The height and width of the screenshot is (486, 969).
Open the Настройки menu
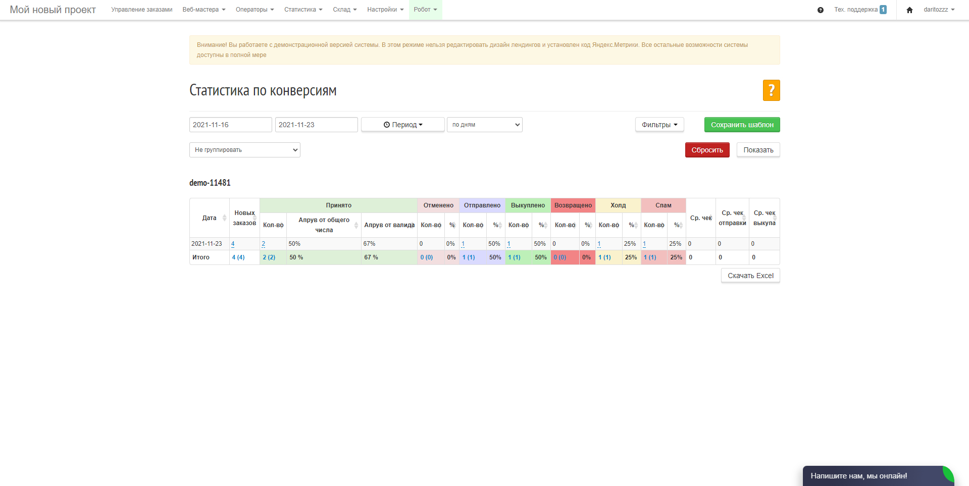[385, 10]
